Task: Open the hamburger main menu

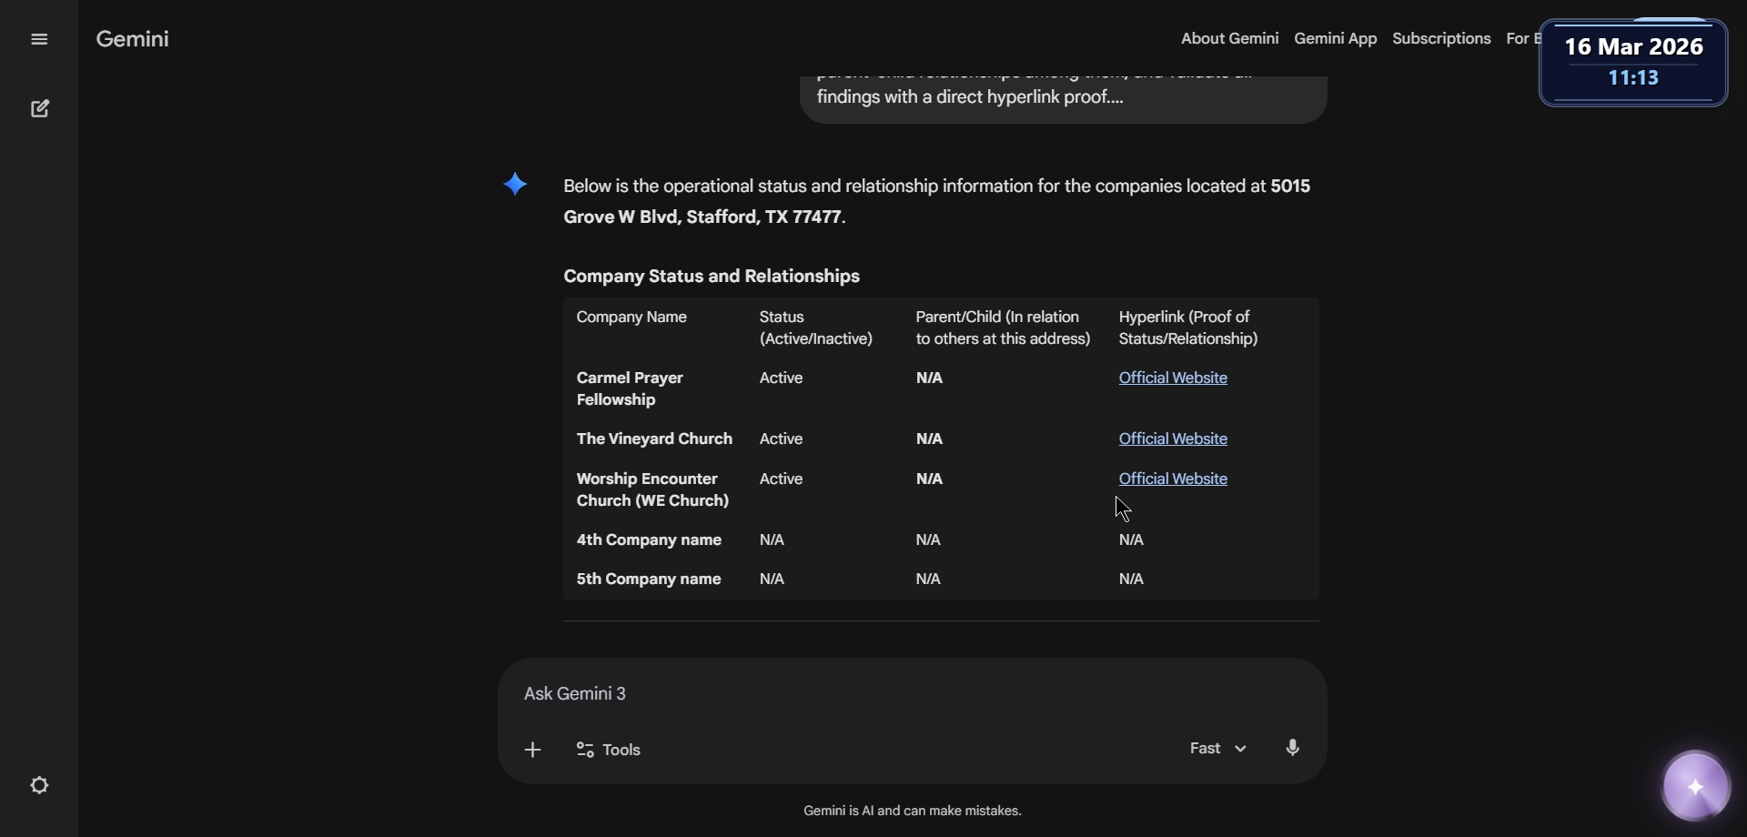Action: pos(39,39)
